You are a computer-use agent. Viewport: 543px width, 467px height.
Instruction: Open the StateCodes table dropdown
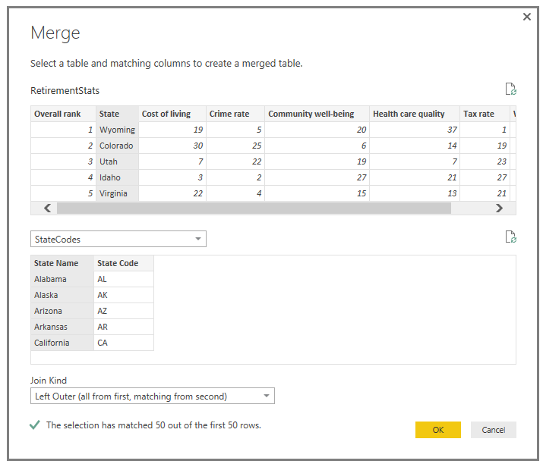118,239
